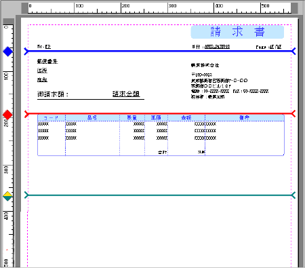The height and width of the screenshot is (268, 305).
Task: Select third row XXXXX cell under 備考
Action: tap(211, 138)
